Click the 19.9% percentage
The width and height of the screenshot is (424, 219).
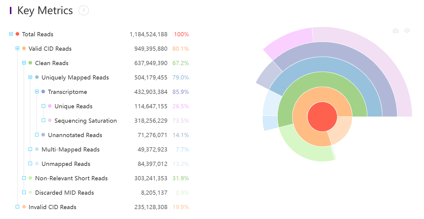click(x=181, y=207)
